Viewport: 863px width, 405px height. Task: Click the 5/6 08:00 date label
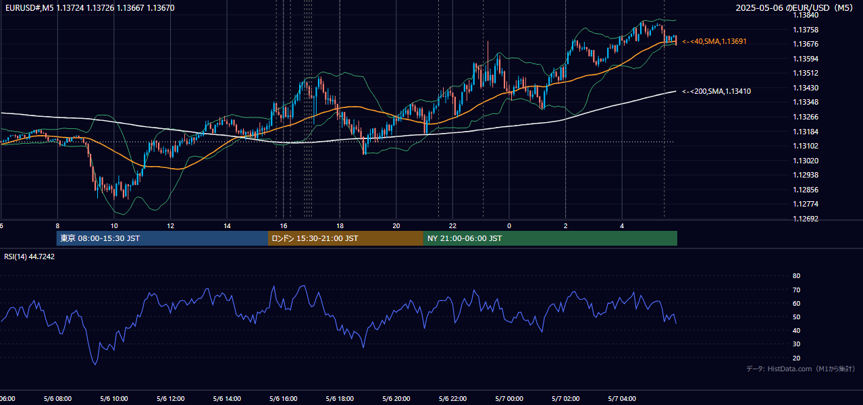pyautogui.click(x=57, y=399)
